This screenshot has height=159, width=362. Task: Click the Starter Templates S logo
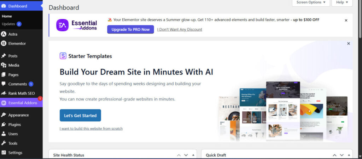63,56
